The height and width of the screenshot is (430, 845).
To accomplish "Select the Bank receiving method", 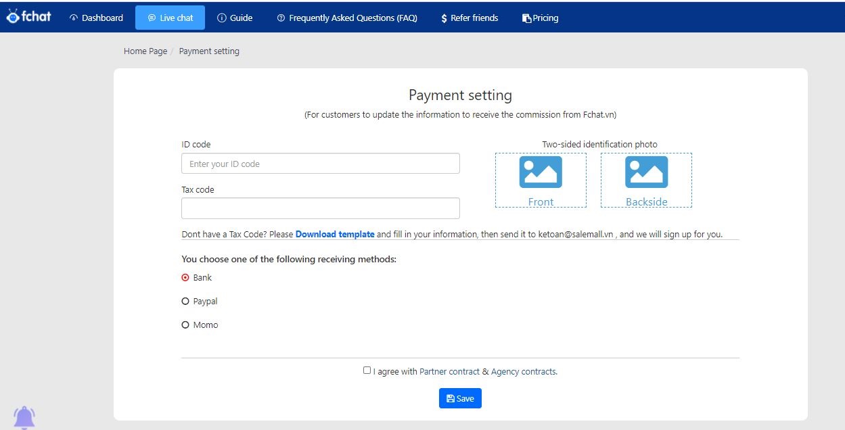I will pyautogui.click(x=185, y=278).
